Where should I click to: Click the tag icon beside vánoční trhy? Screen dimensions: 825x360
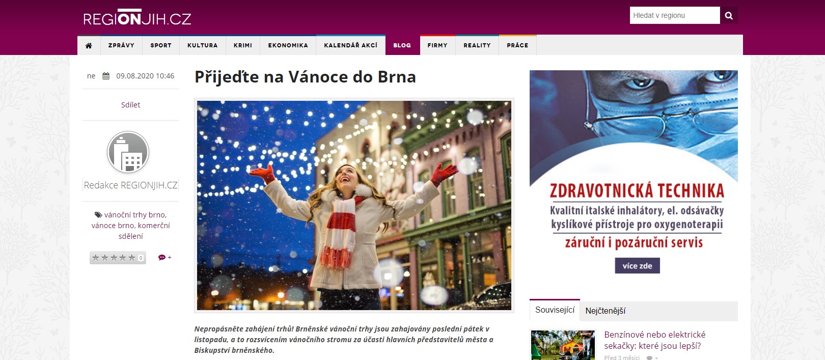[x=98, y=215]
